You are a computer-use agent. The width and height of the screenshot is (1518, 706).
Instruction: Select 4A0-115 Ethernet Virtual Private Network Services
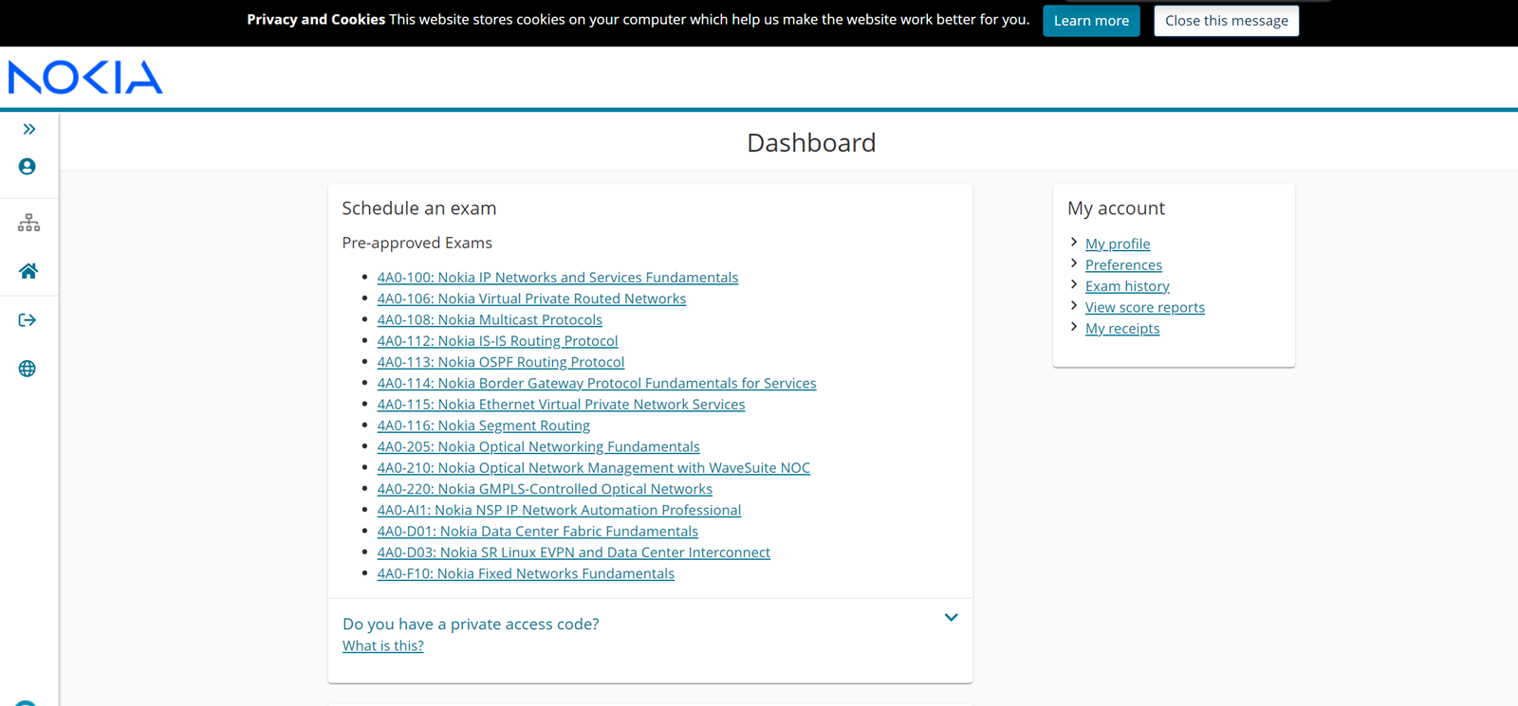pos(561,405)
